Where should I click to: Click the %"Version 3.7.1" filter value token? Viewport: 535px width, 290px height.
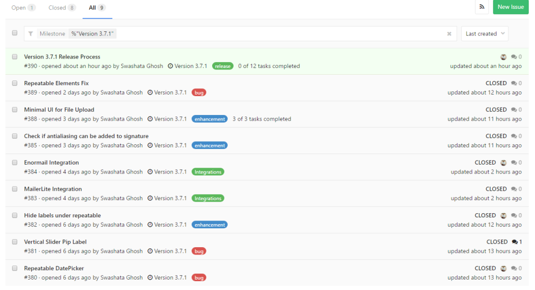[92, 34]
